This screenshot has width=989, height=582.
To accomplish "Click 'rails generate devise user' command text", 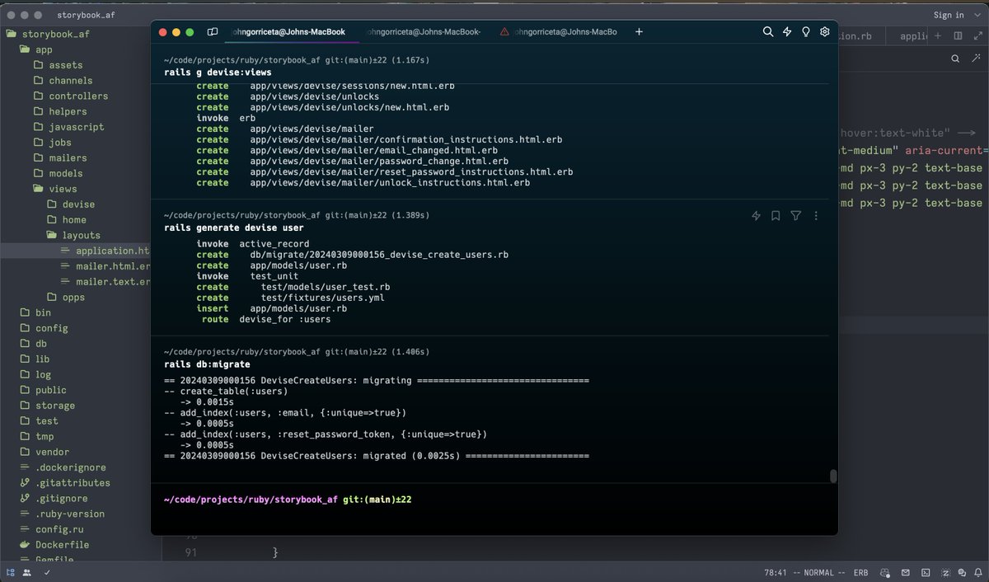I will point(233,228).
